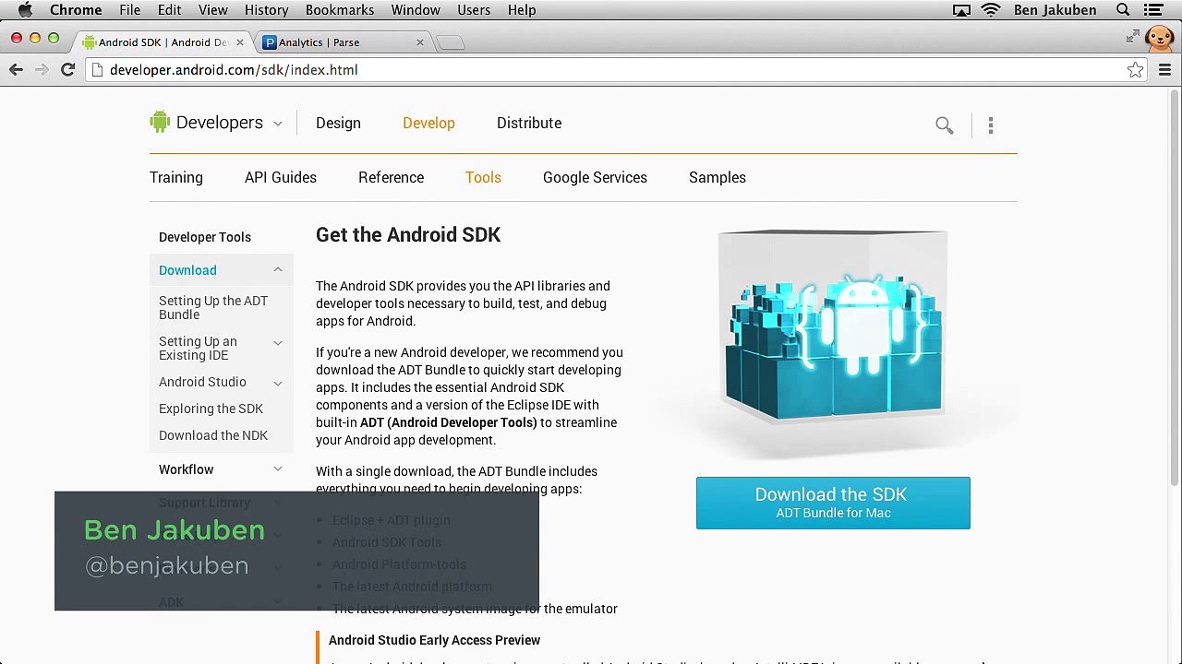
Task: Open Spotlight search in menu bar
Action: pyautogui.click(x=1123, y=10)
